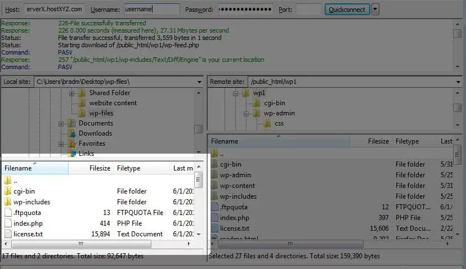Click the remote wp-includes folder icon
The image size is (466, 269).
point(214,196)
